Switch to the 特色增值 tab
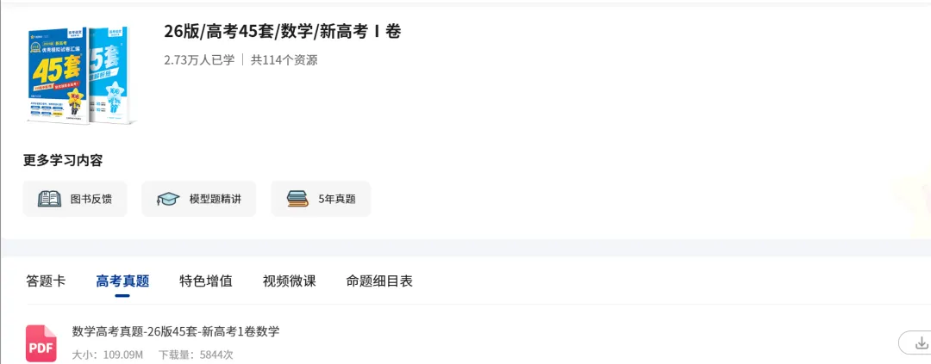931x364 pixels. coord(206,281)
